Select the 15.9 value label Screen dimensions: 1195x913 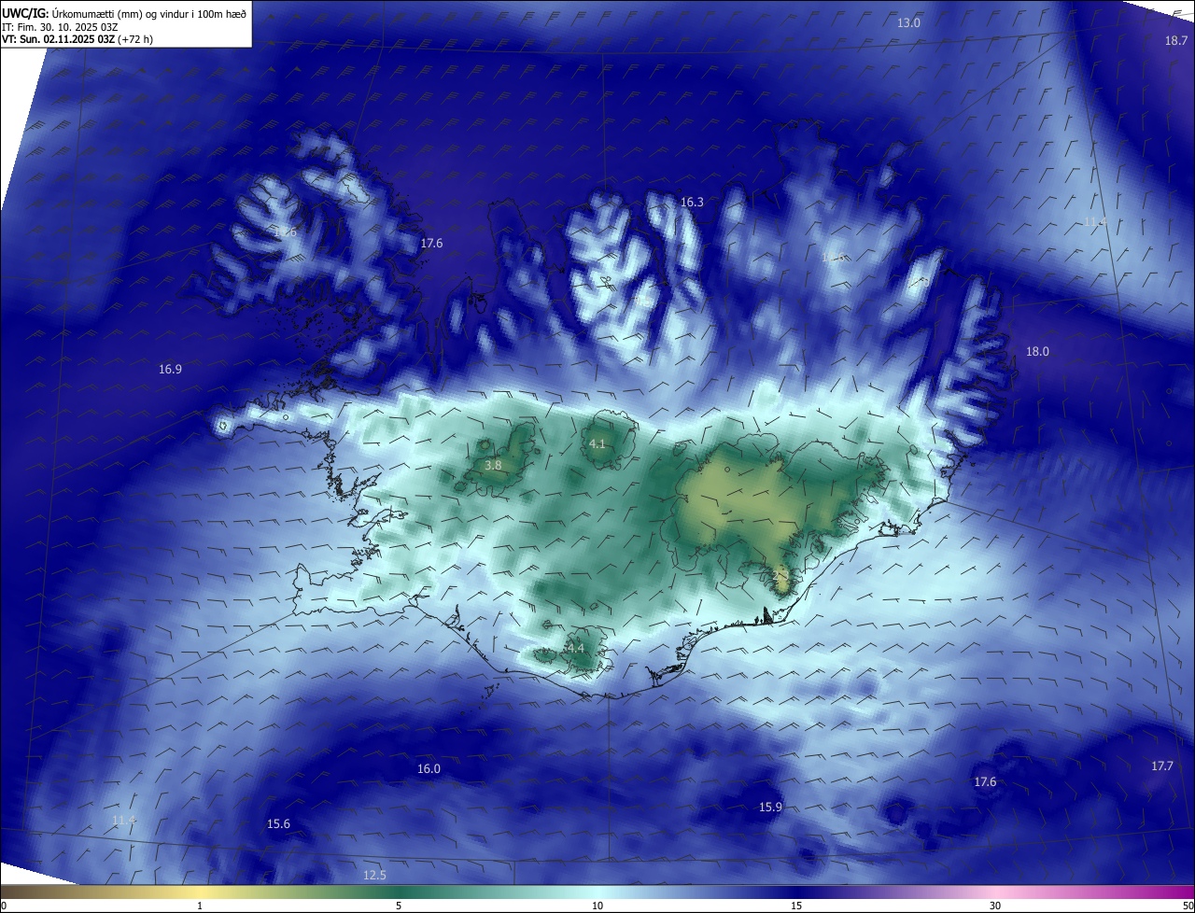click(x=770, y=807)
